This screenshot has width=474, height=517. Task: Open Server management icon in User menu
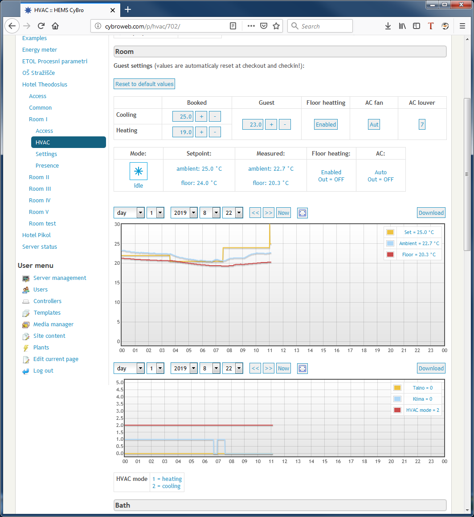26,278
